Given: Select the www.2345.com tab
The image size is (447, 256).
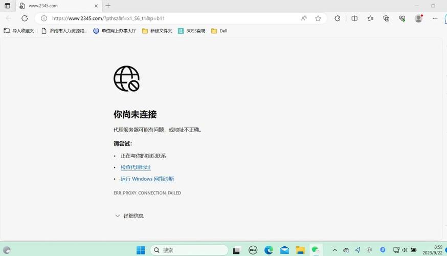Looking at the screenshot, I should (59, 6).
